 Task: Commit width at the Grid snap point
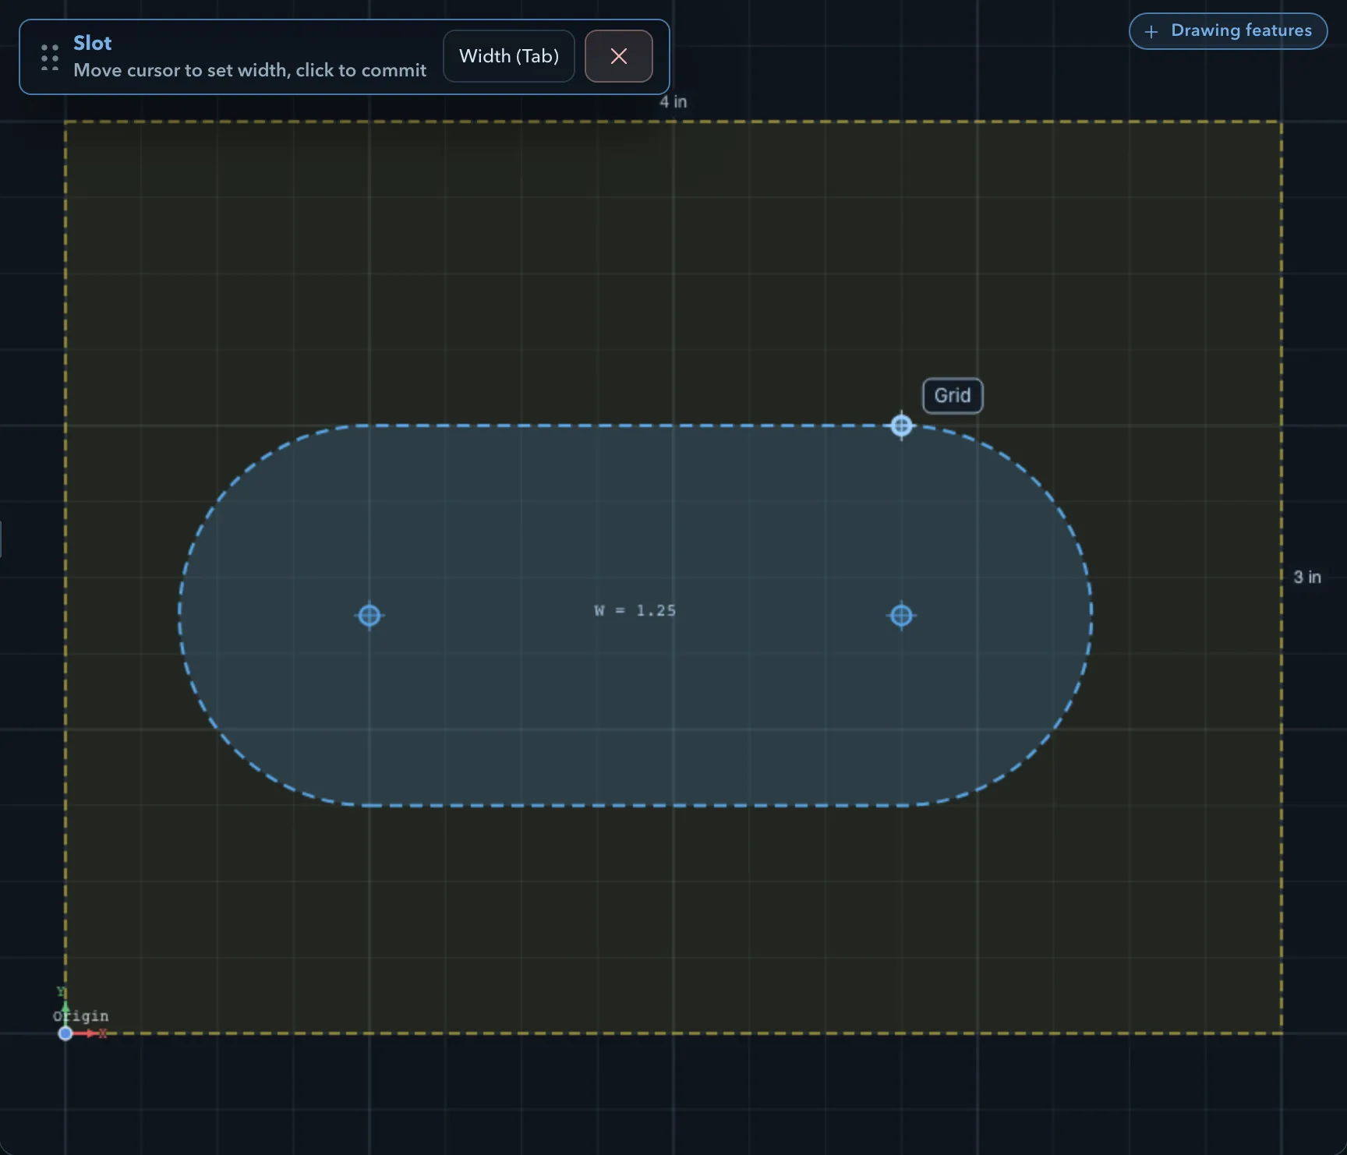(x=901, y=426)
